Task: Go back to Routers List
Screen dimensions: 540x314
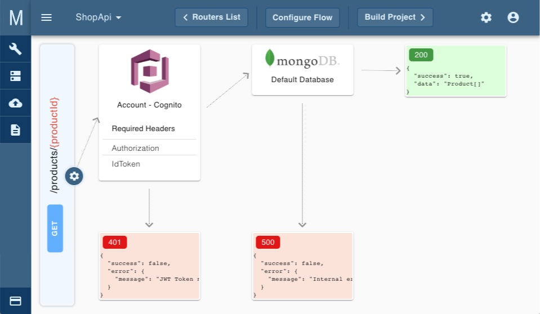Action: [x=212, y=17]
